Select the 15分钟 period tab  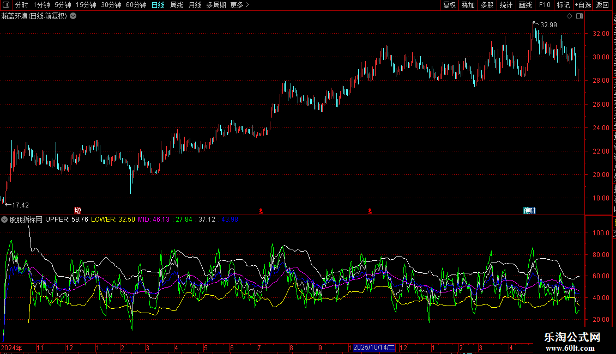pos(86,5)
